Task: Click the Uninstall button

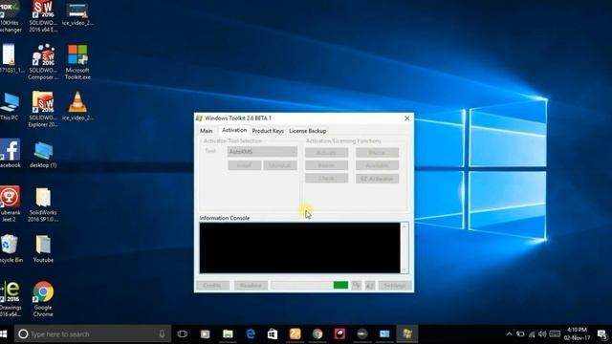Action: (x=280, y=165)
